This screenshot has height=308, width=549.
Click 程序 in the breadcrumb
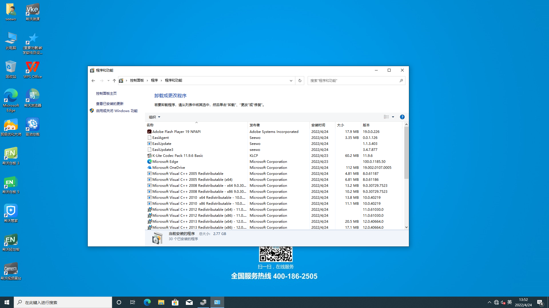tap(154, 80)
